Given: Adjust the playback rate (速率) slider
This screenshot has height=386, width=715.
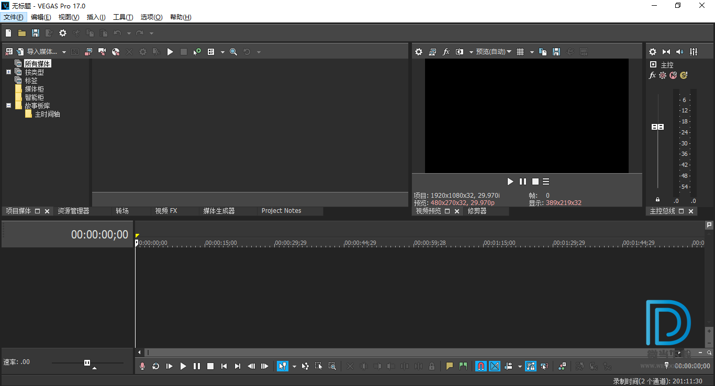Looking at the screenshot, I should [x=87, y=362].
